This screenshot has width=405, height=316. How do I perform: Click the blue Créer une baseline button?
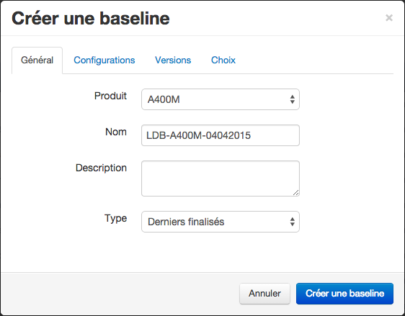pyautogui.click(x=344, y=294)
